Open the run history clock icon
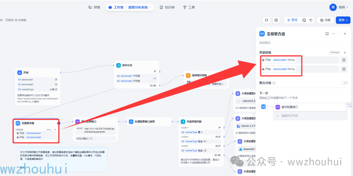Screen dimensions: 353x176 point(304,20)
